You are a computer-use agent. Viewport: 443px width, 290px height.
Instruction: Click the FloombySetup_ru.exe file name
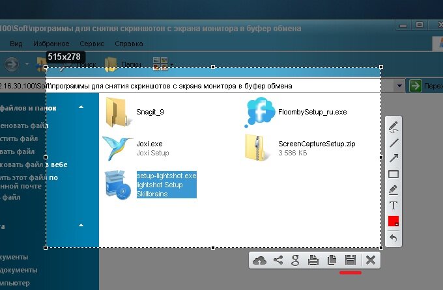pos(313,112)
